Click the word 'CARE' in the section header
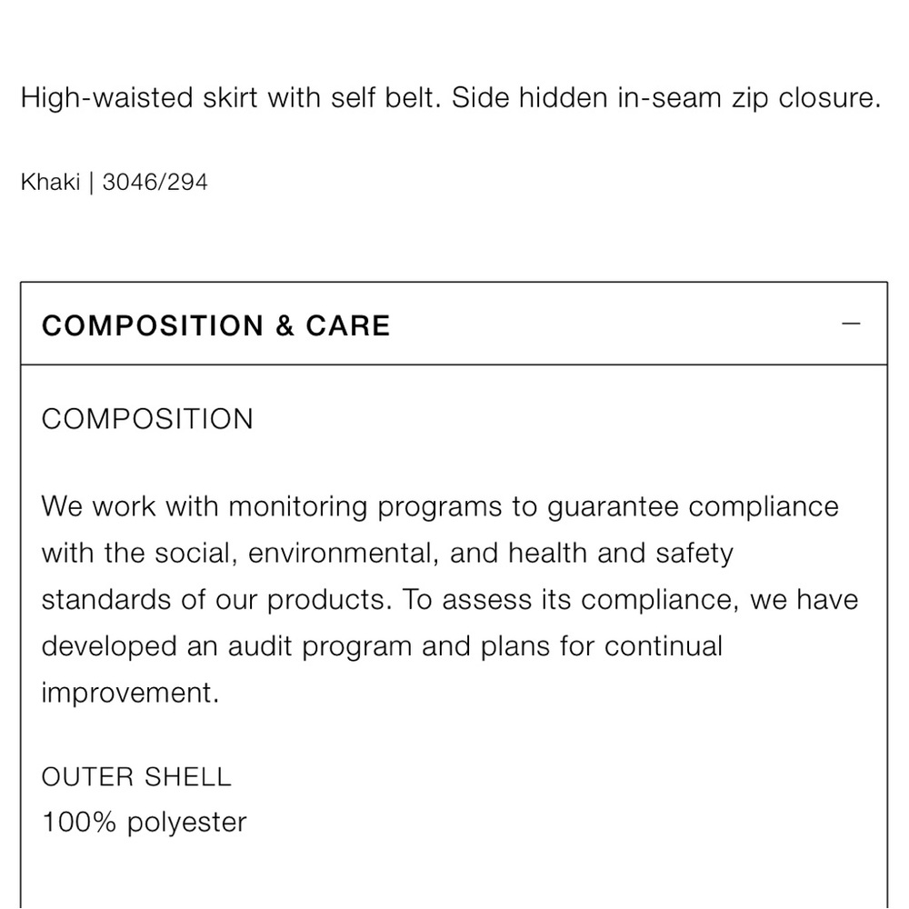Screen dimensions: 909x909 click(x=348, y=325)
